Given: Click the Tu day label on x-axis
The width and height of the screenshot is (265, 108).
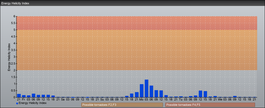Looking at the screenshot, I should click(181, 100).
